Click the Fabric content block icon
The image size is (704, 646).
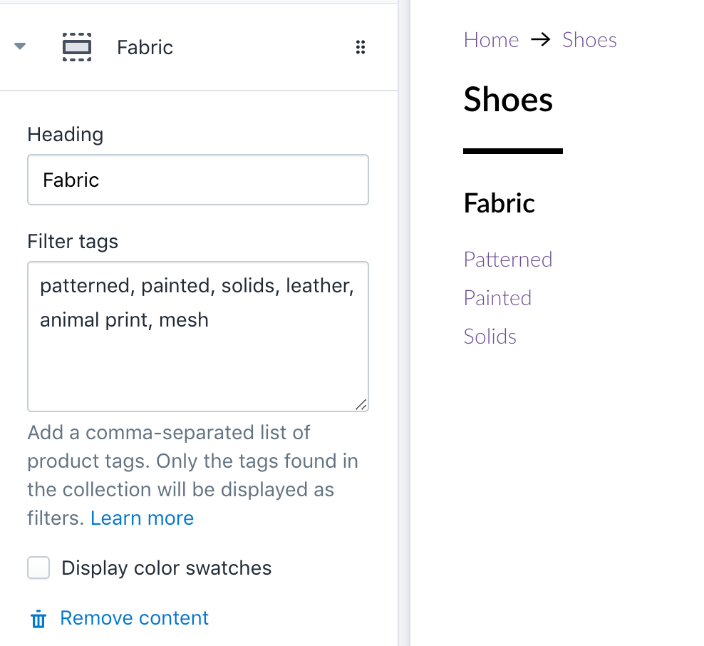coord(77,47)
